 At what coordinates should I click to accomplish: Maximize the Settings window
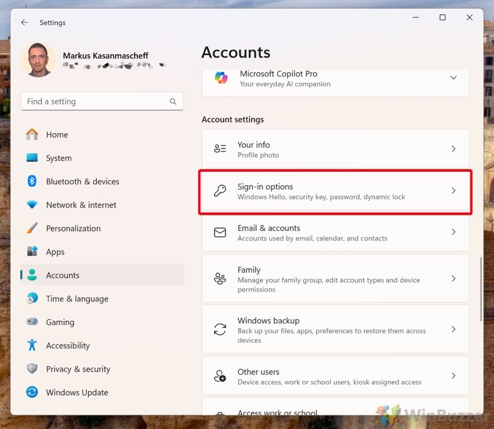click(x=442, y=17)
